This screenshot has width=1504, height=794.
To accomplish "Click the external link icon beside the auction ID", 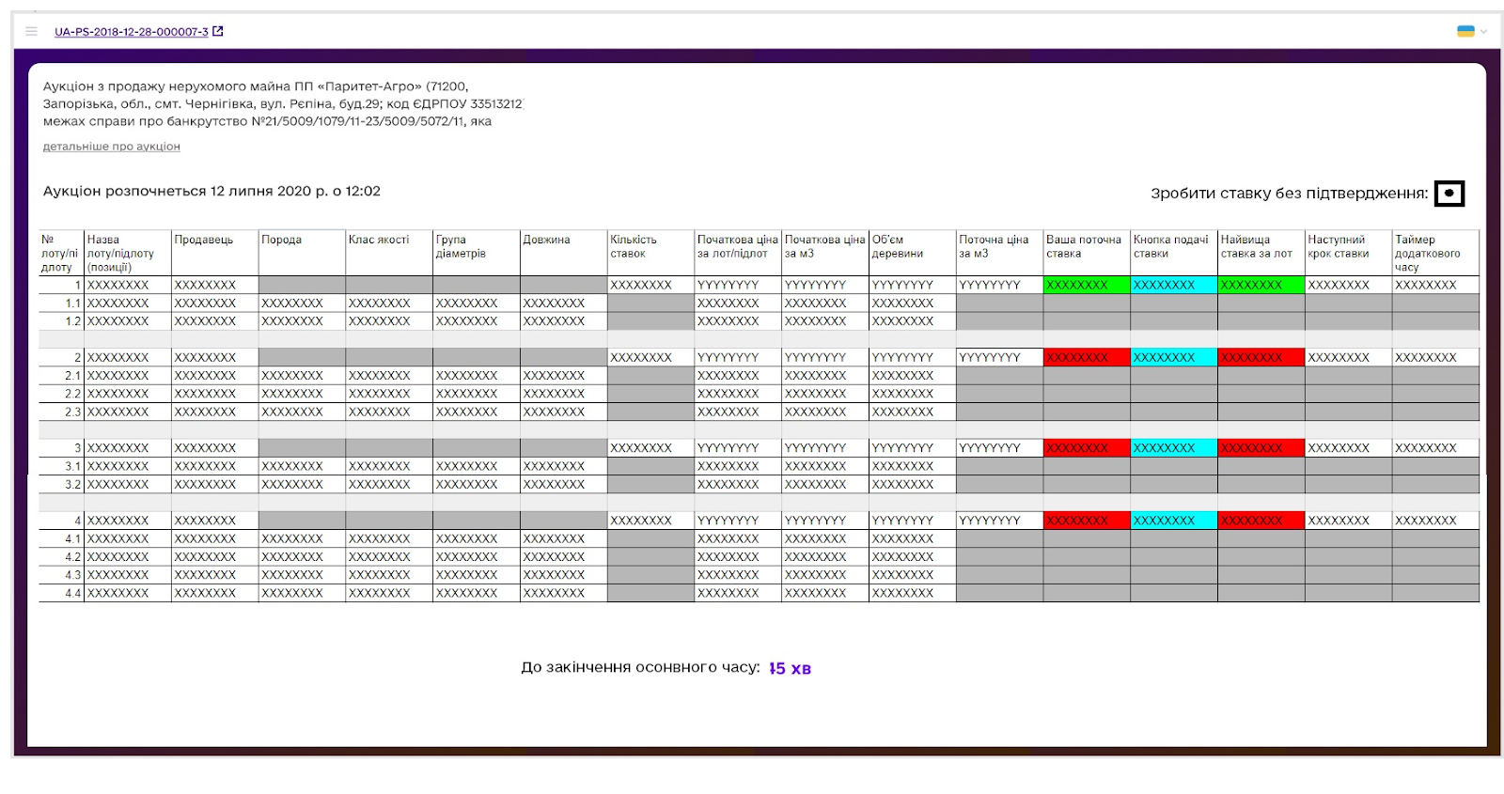I will tap(218, 31).
